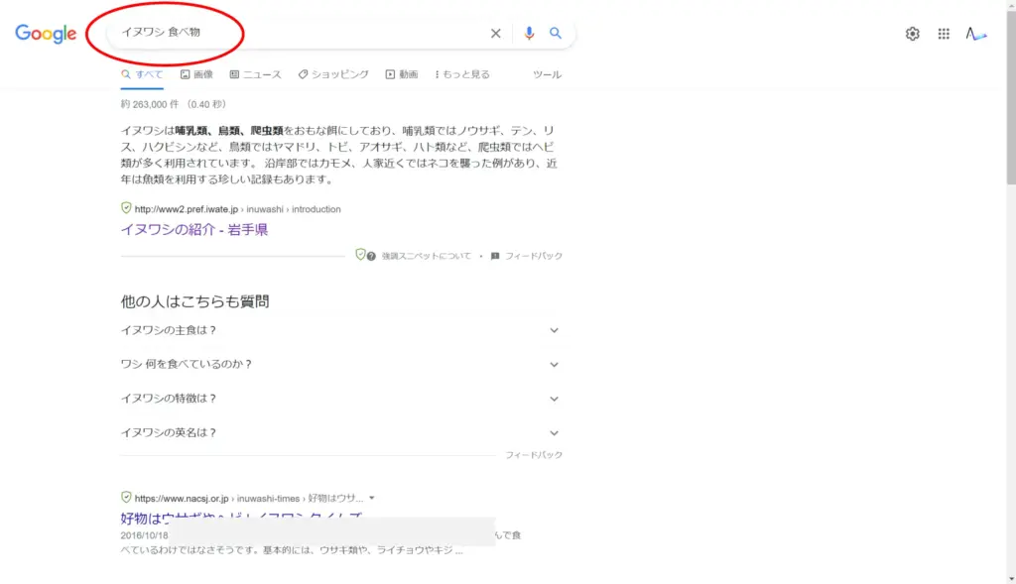Click the magnifier search button
This screenshot has width=1016, height=584.
[556, 33]
